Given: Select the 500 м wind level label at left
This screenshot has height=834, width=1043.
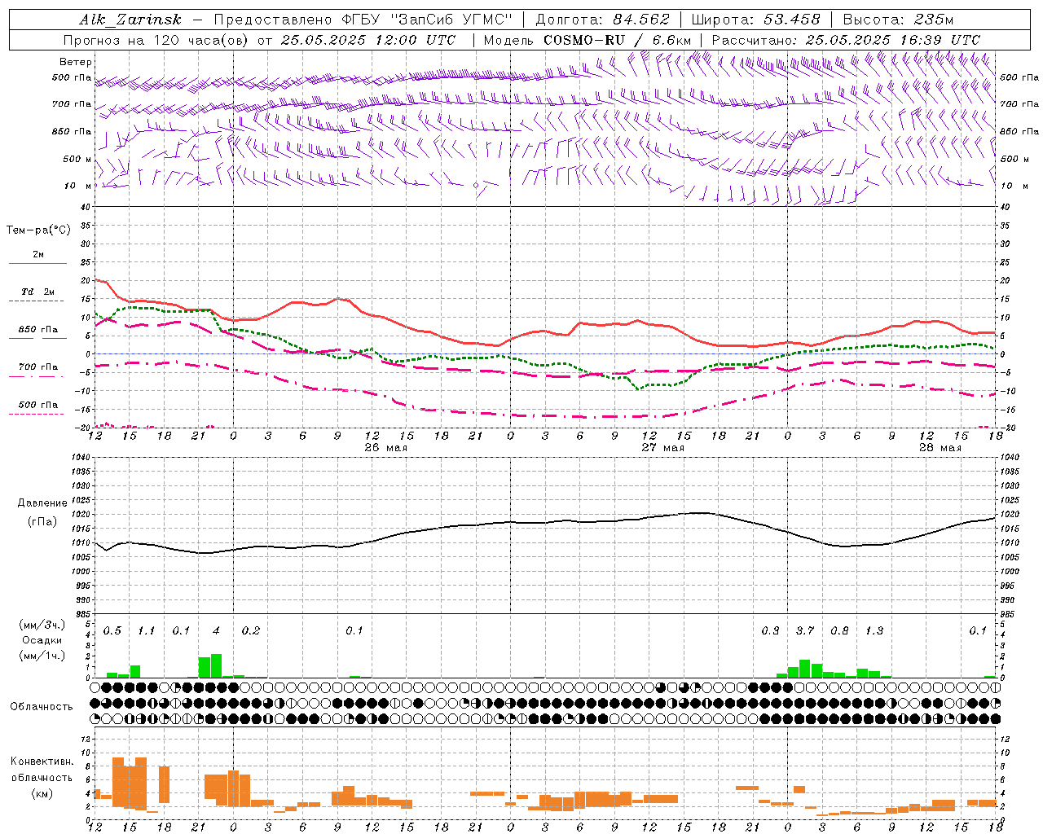Looking at the screenshot, I should 77,159.
